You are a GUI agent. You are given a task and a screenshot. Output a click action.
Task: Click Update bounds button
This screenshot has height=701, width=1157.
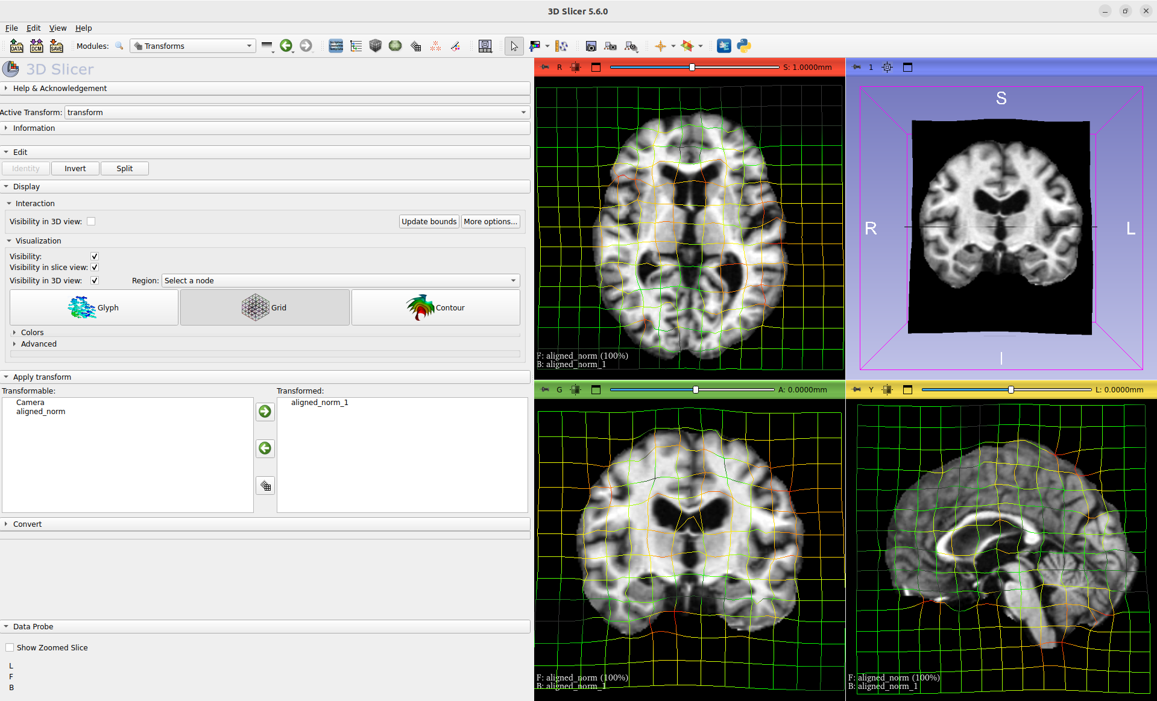tap(429, 221)
